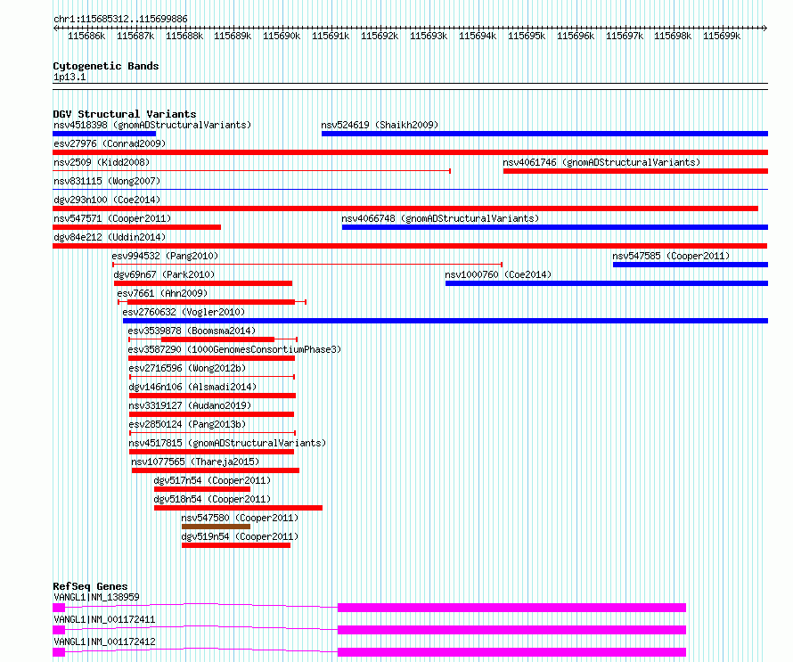Select nsv4517815 gnomAD variant label
This screenshot has height=662, width=793.
point(227,443)
